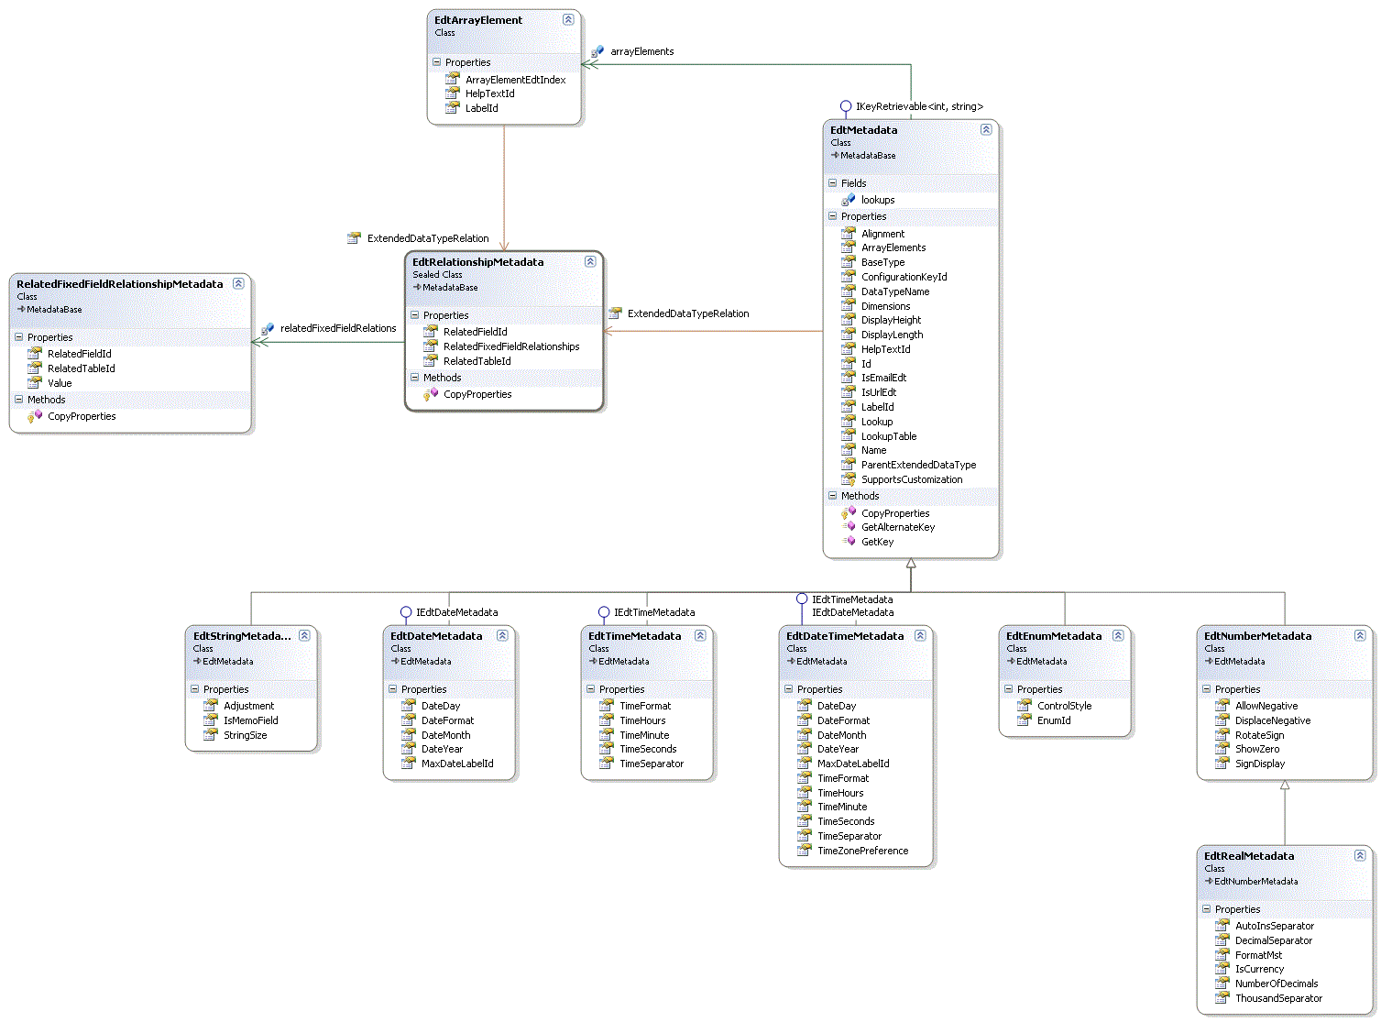Click the IKeyRetrievable interface lollipop

pos(845,106)
